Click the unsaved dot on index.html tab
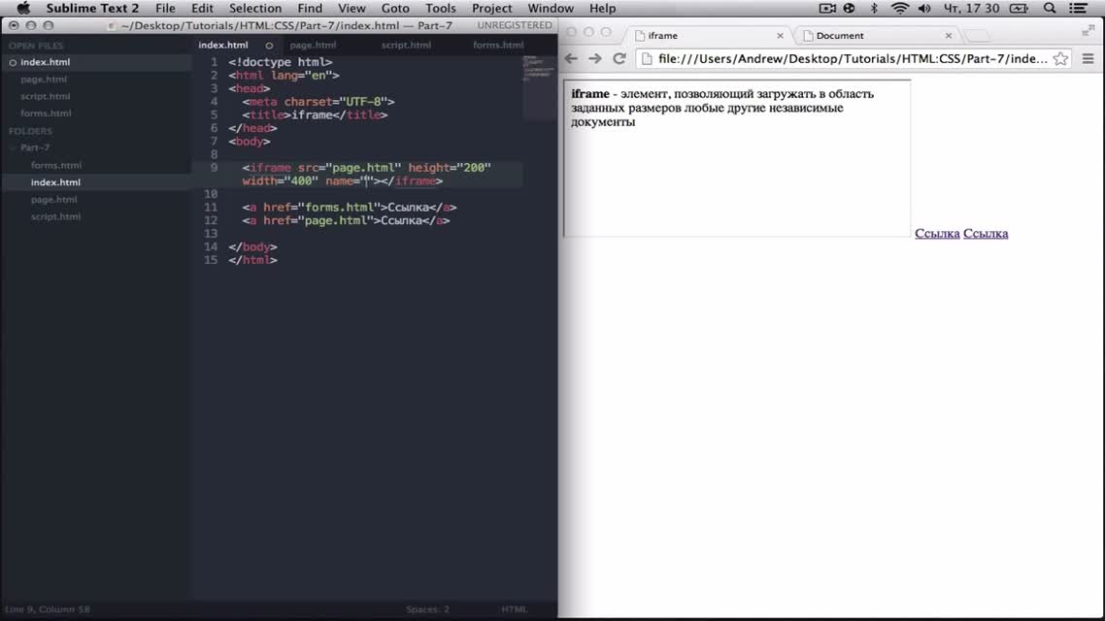The height and width of the screenshot is (621, 1105). [269, 45]
